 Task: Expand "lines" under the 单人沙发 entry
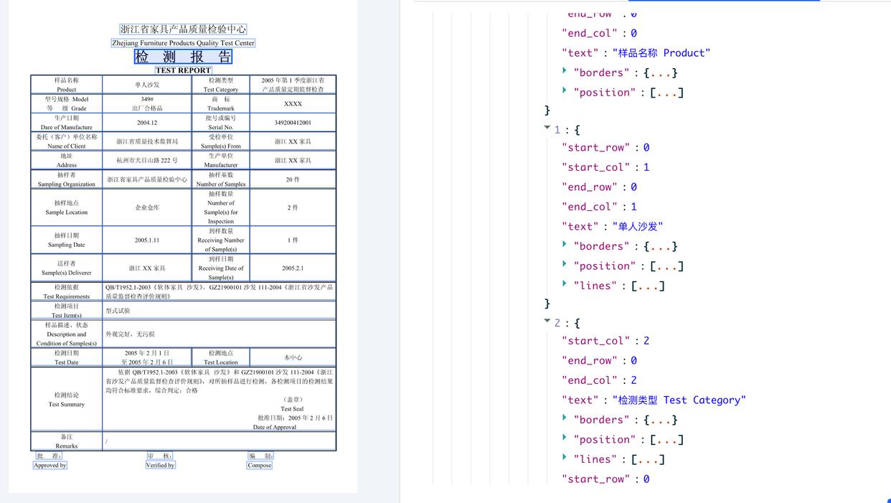(565, 284)
